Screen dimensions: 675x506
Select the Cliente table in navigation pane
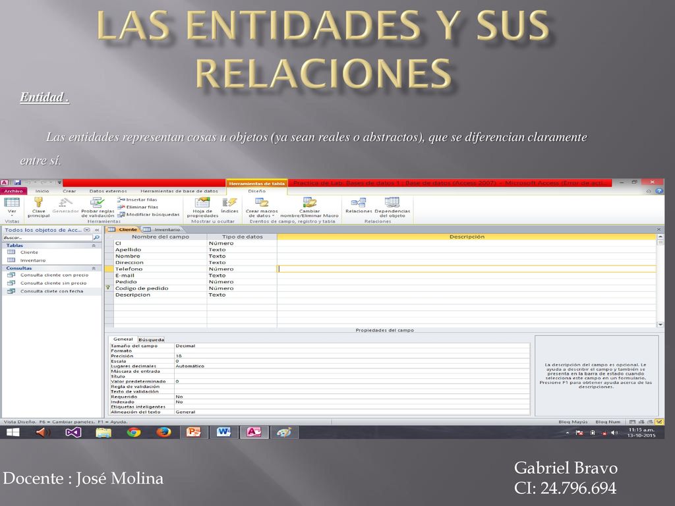click(29, 252)
